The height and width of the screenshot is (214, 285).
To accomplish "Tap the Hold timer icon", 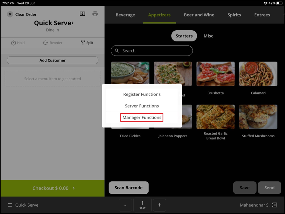I will [x=13, y=43].
